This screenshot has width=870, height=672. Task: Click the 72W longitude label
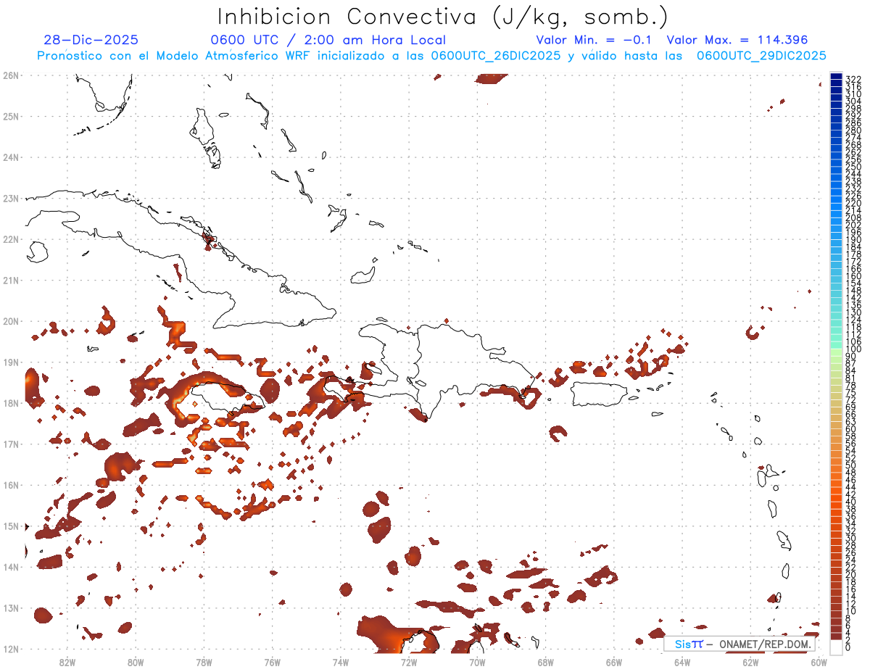409,661
